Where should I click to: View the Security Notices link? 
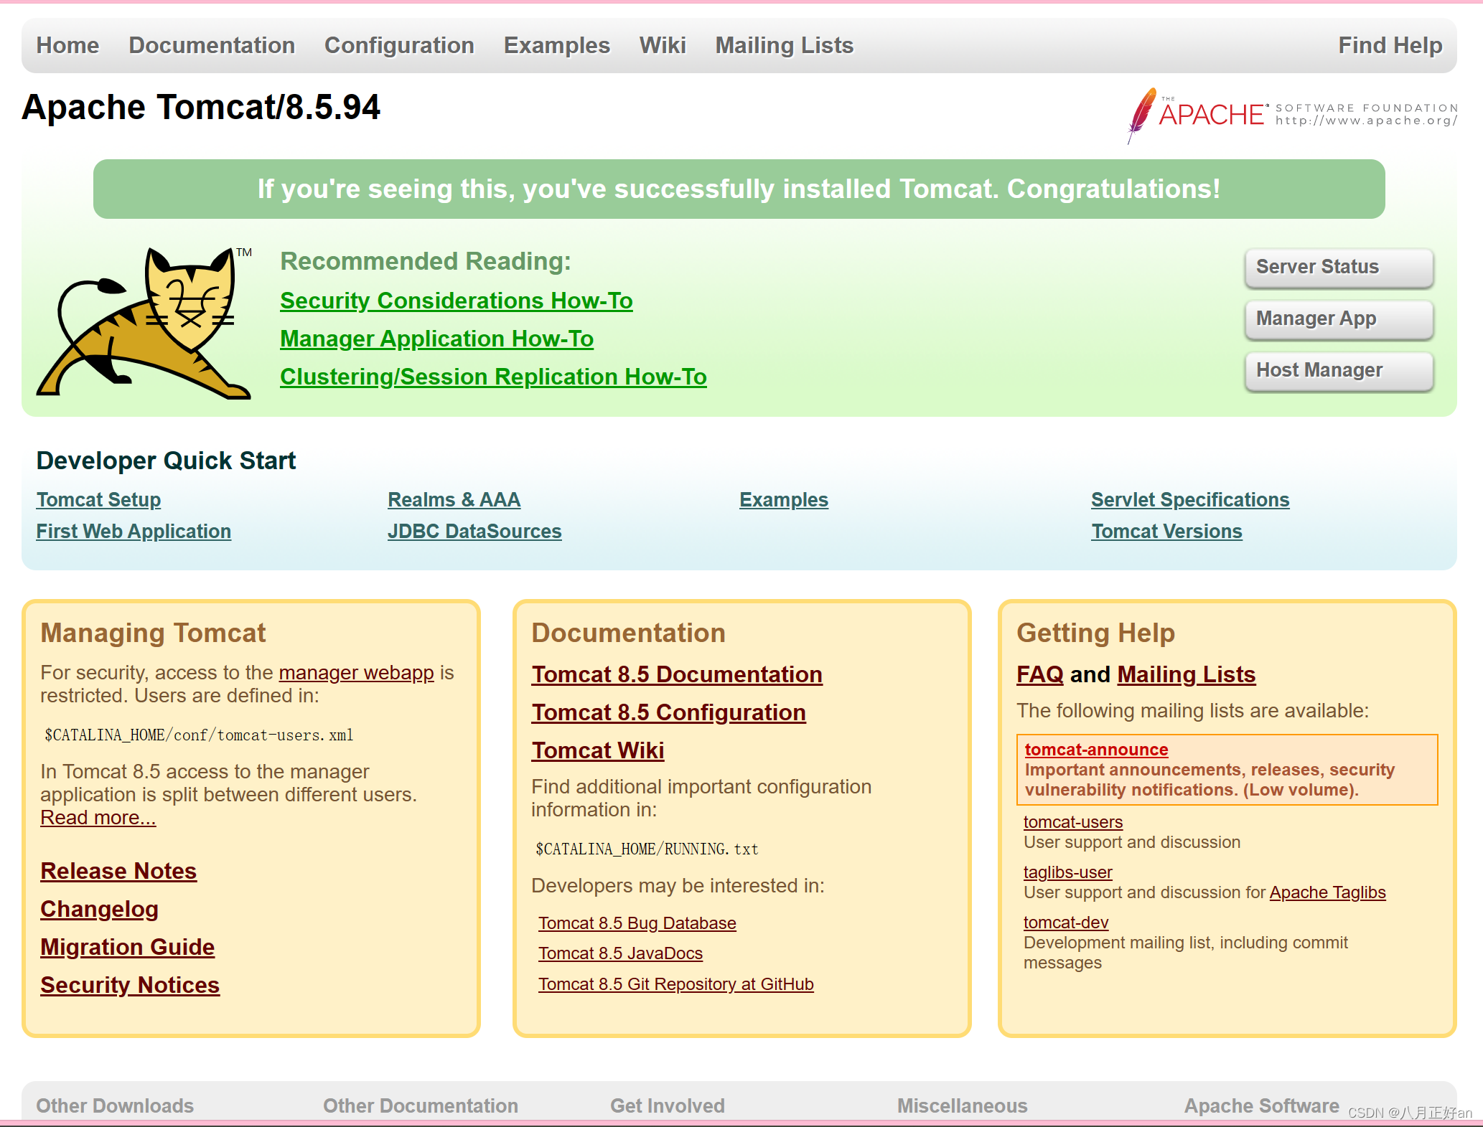tap(130, 985)
